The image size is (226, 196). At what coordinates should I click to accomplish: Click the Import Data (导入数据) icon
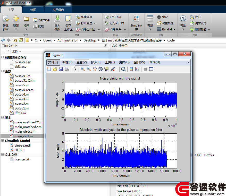tap(57, 19)
